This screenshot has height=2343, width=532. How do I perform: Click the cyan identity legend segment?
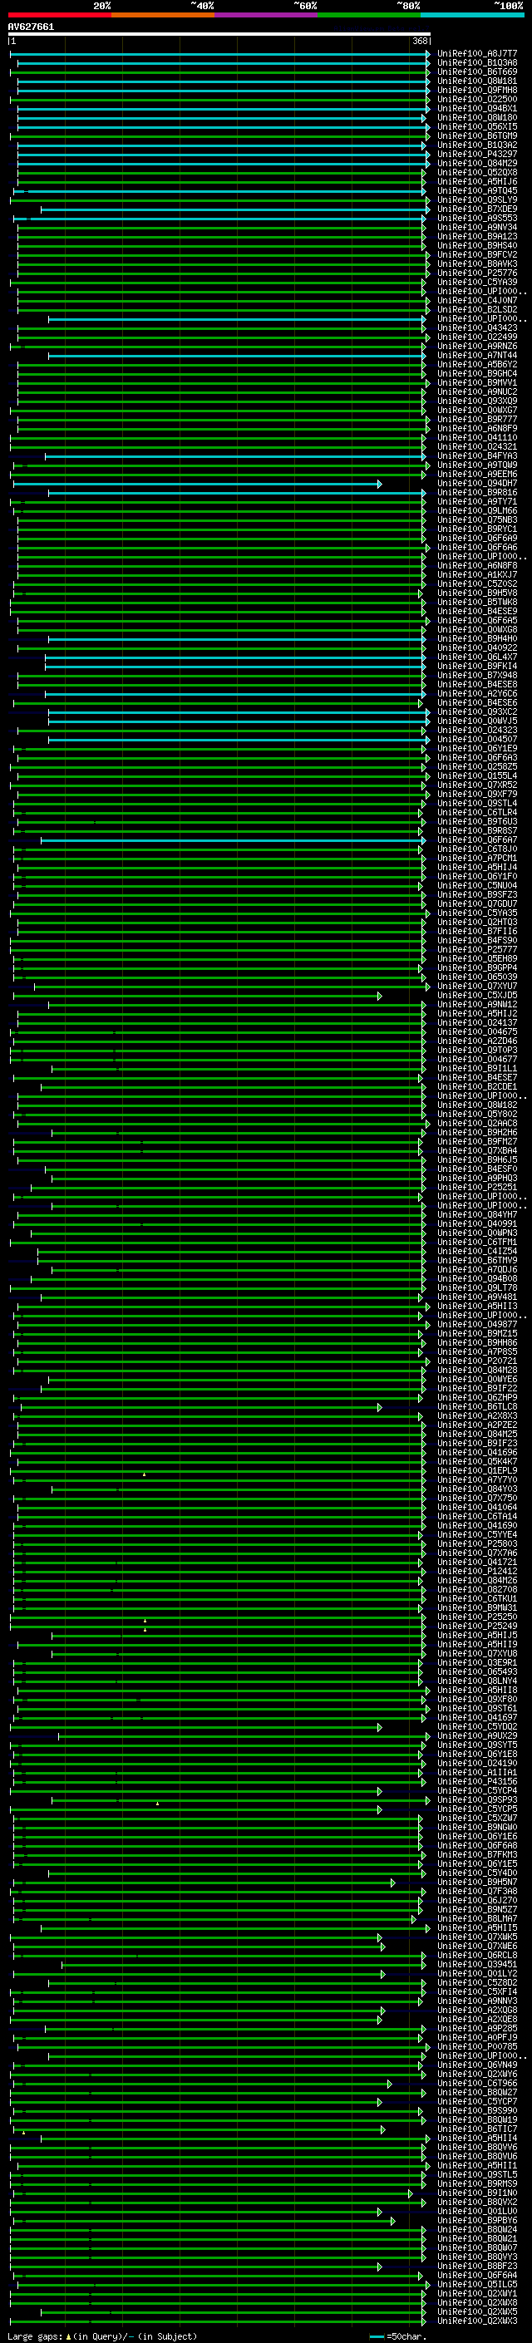coord(473,15)
